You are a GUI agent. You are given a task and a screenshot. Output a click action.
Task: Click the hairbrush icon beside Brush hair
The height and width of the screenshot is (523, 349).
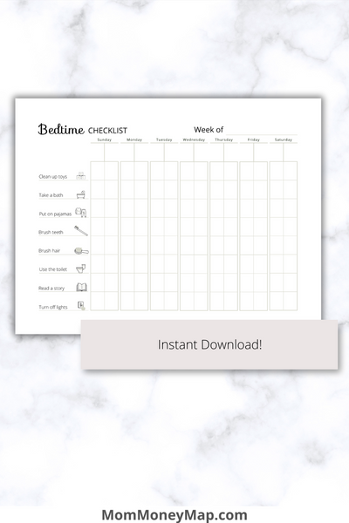point(81,251)
